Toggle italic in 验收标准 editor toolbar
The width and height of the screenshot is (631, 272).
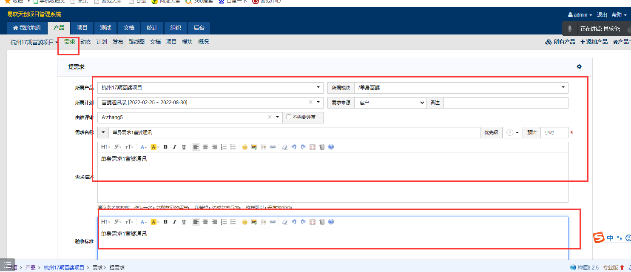tap(174, 222)
